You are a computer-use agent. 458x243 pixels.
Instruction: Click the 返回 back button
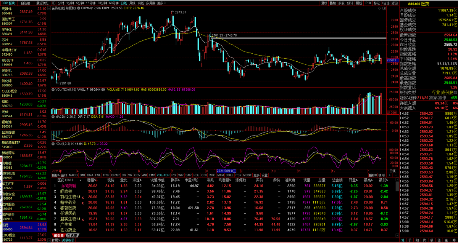[x=395, y=3]
